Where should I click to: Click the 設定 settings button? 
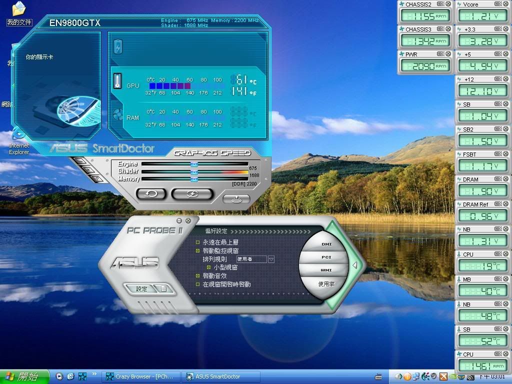(x=142, y=288)
